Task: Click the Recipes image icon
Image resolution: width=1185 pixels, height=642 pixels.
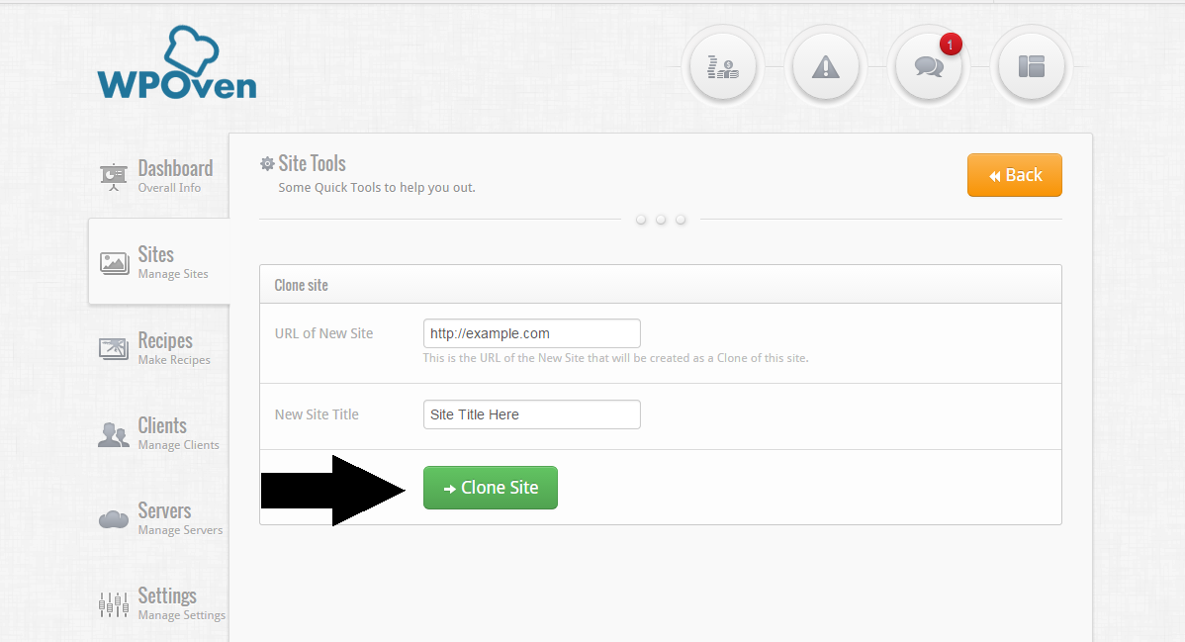Action: (114, 348)
